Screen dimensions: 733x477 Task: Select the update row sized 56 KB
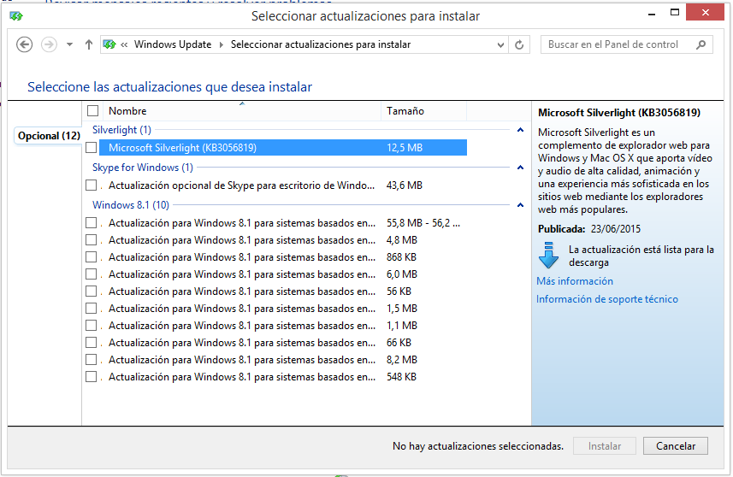283,291
